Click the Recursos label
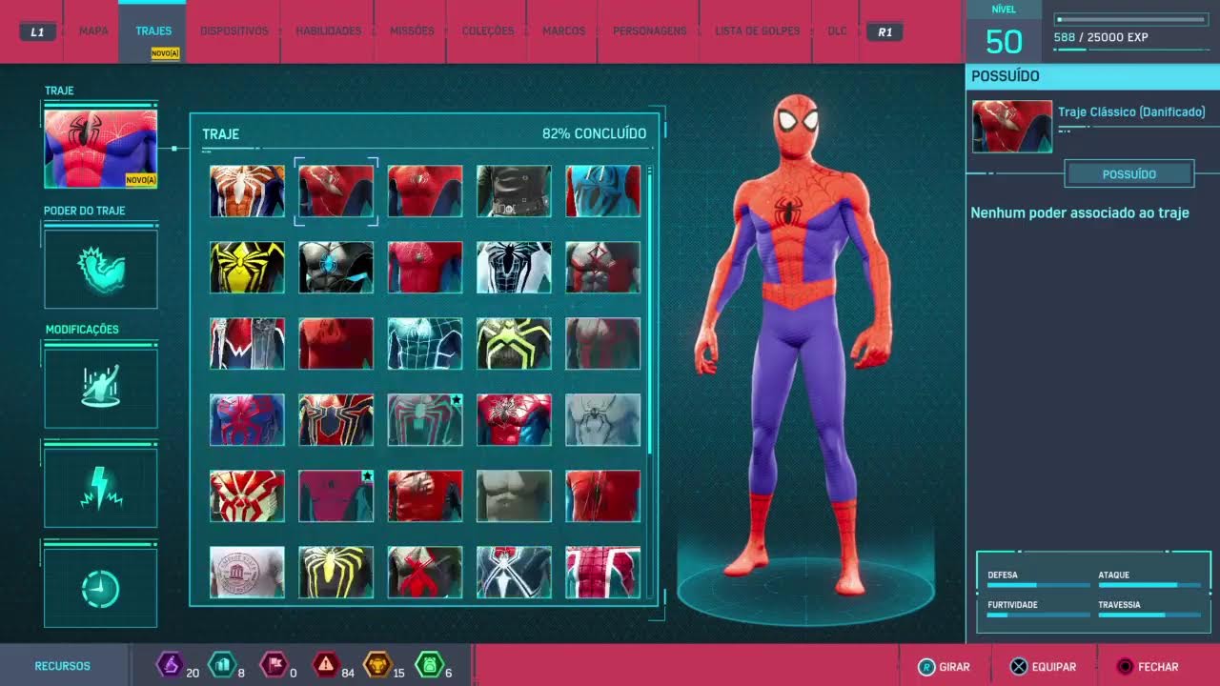Image resolution: width=1220 pixels, height=686 pixels. click(63, 667)
